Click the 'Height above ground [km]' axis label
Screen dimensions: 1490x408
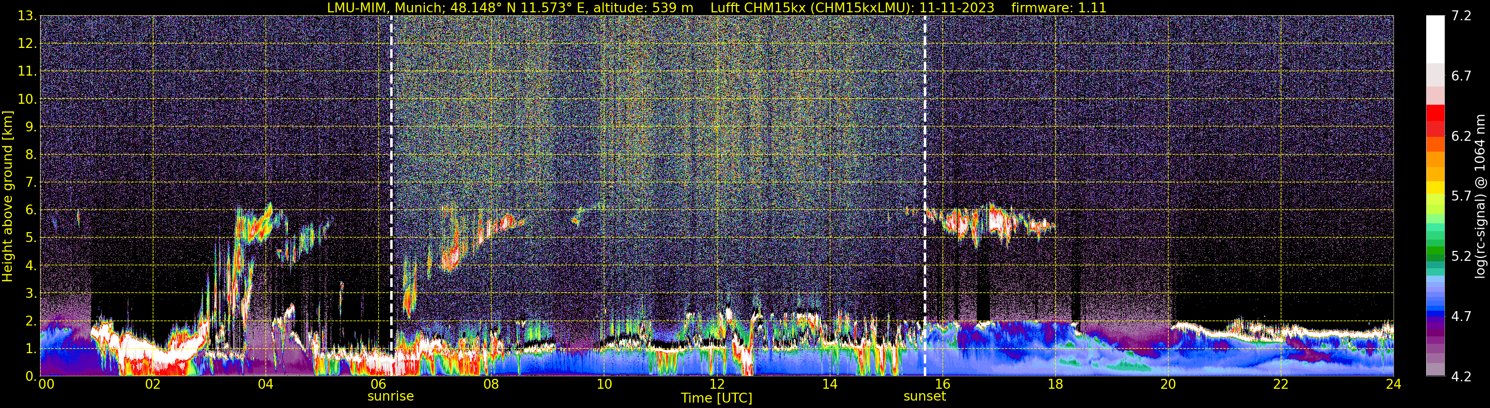pos(7,196)
